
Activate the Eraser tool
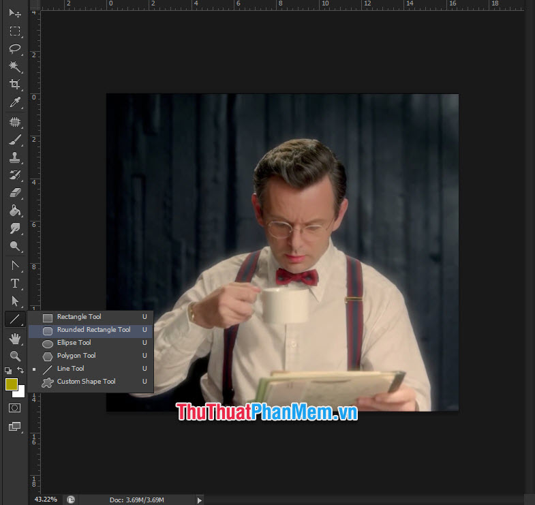15,193
